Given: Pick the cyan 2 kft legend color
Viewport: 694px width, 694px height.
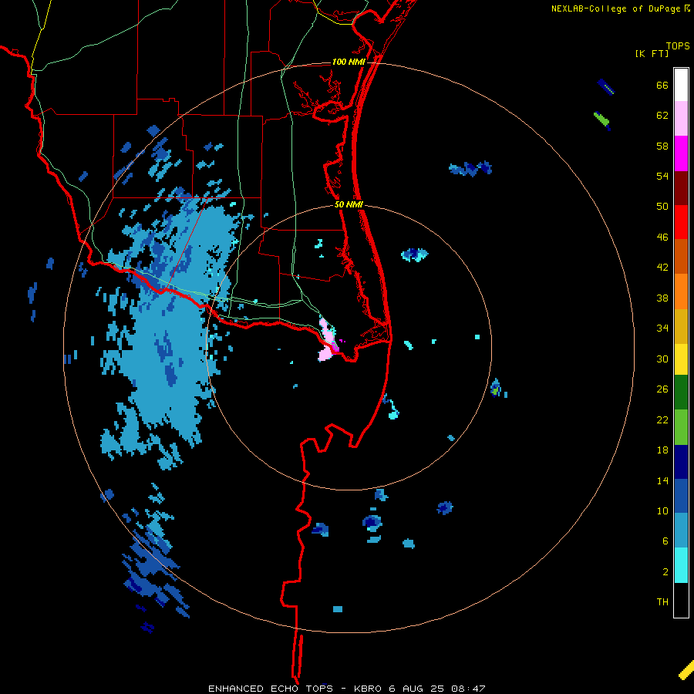Looking at the screenshot, I should tap(681, 565).
